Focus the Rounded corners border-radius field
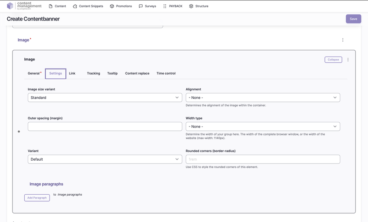 pyautogui.click(x=263, y=159)
